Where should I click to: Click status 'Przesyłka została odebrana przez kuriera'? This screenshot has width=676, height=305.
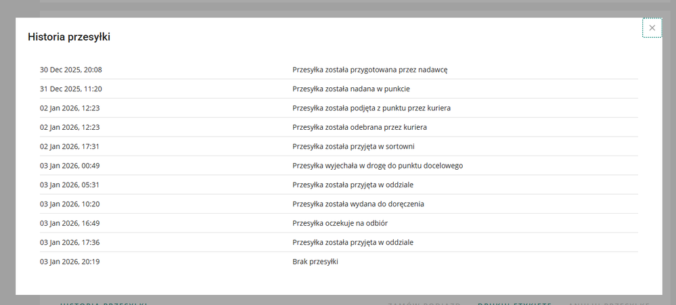(x=359, y=127)
